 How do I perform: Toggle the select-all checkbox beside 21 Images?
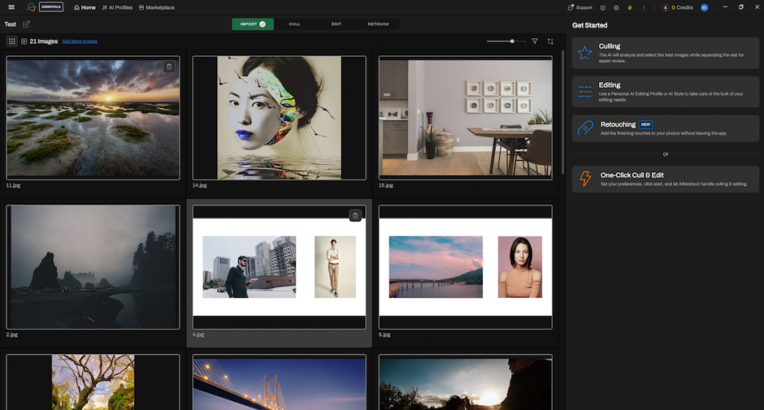[x=24, y=42]
